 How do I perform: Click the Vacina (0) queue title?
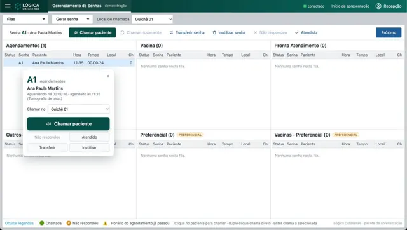click(151, 46)
